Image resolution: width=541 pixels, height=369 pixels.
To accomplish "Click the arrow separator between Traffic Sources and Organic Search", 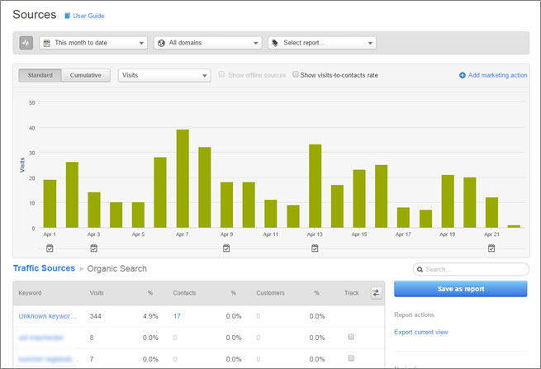I will tap(82, 268).
